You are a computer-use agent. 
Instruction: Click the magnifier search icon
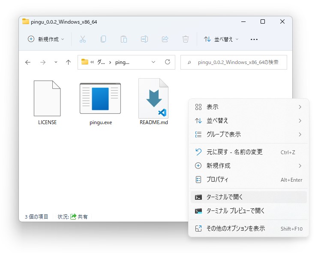click(189, 62)
